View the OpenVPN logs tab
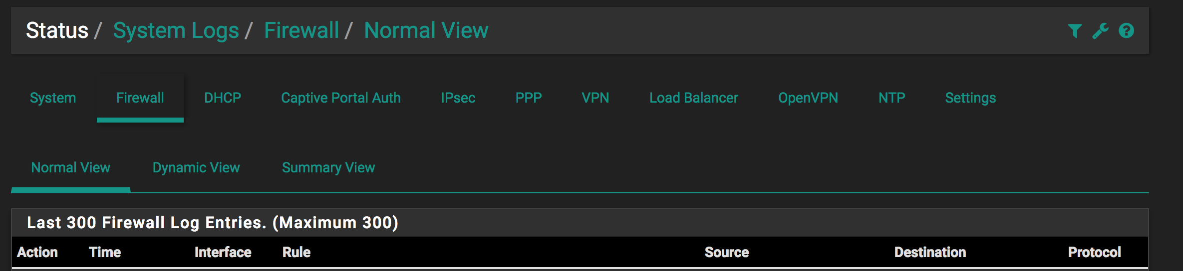1183x271 pixels. pyautogui.click(x=808, y=98)
